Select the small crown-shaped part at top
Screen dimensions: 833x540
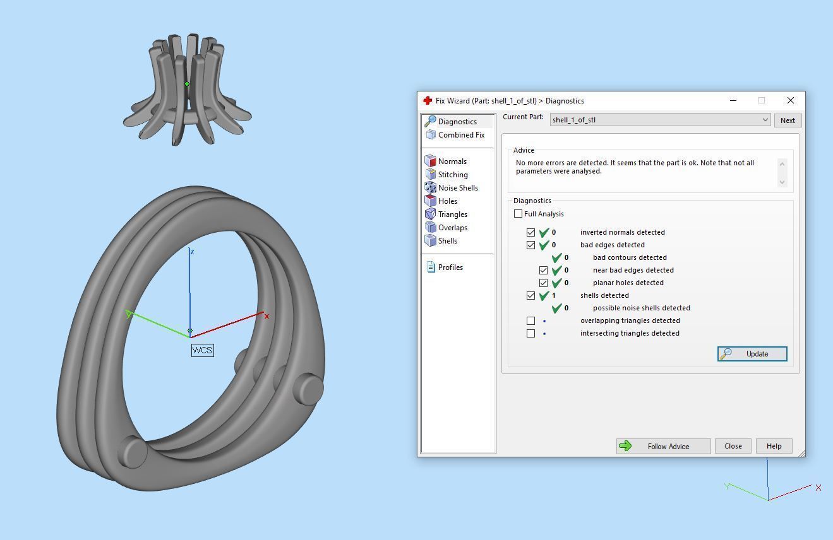pyautogui.click(x=188, y=90)
